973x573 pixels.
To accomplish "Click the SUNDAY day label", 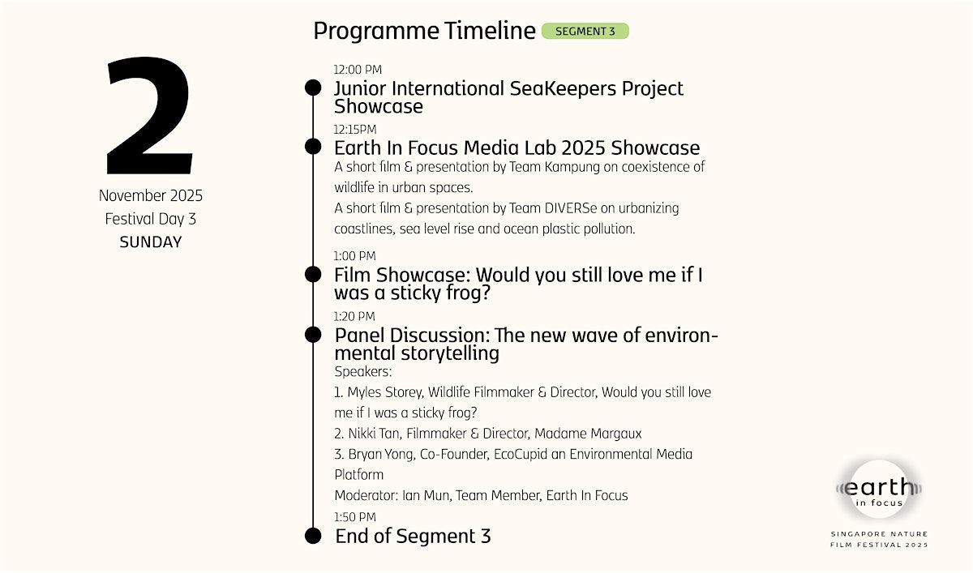I will (150, 242).
